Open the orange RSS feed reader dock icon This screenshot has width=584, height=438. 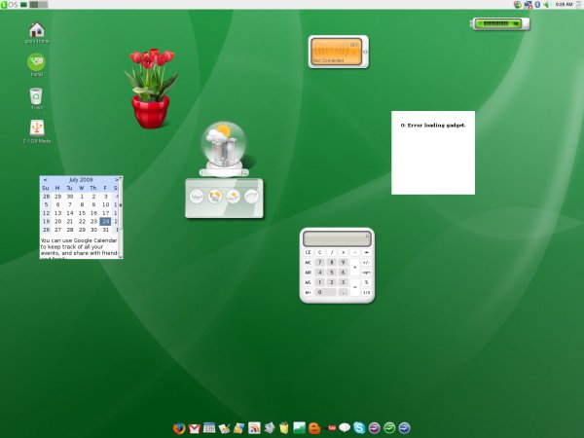point(254,428)
